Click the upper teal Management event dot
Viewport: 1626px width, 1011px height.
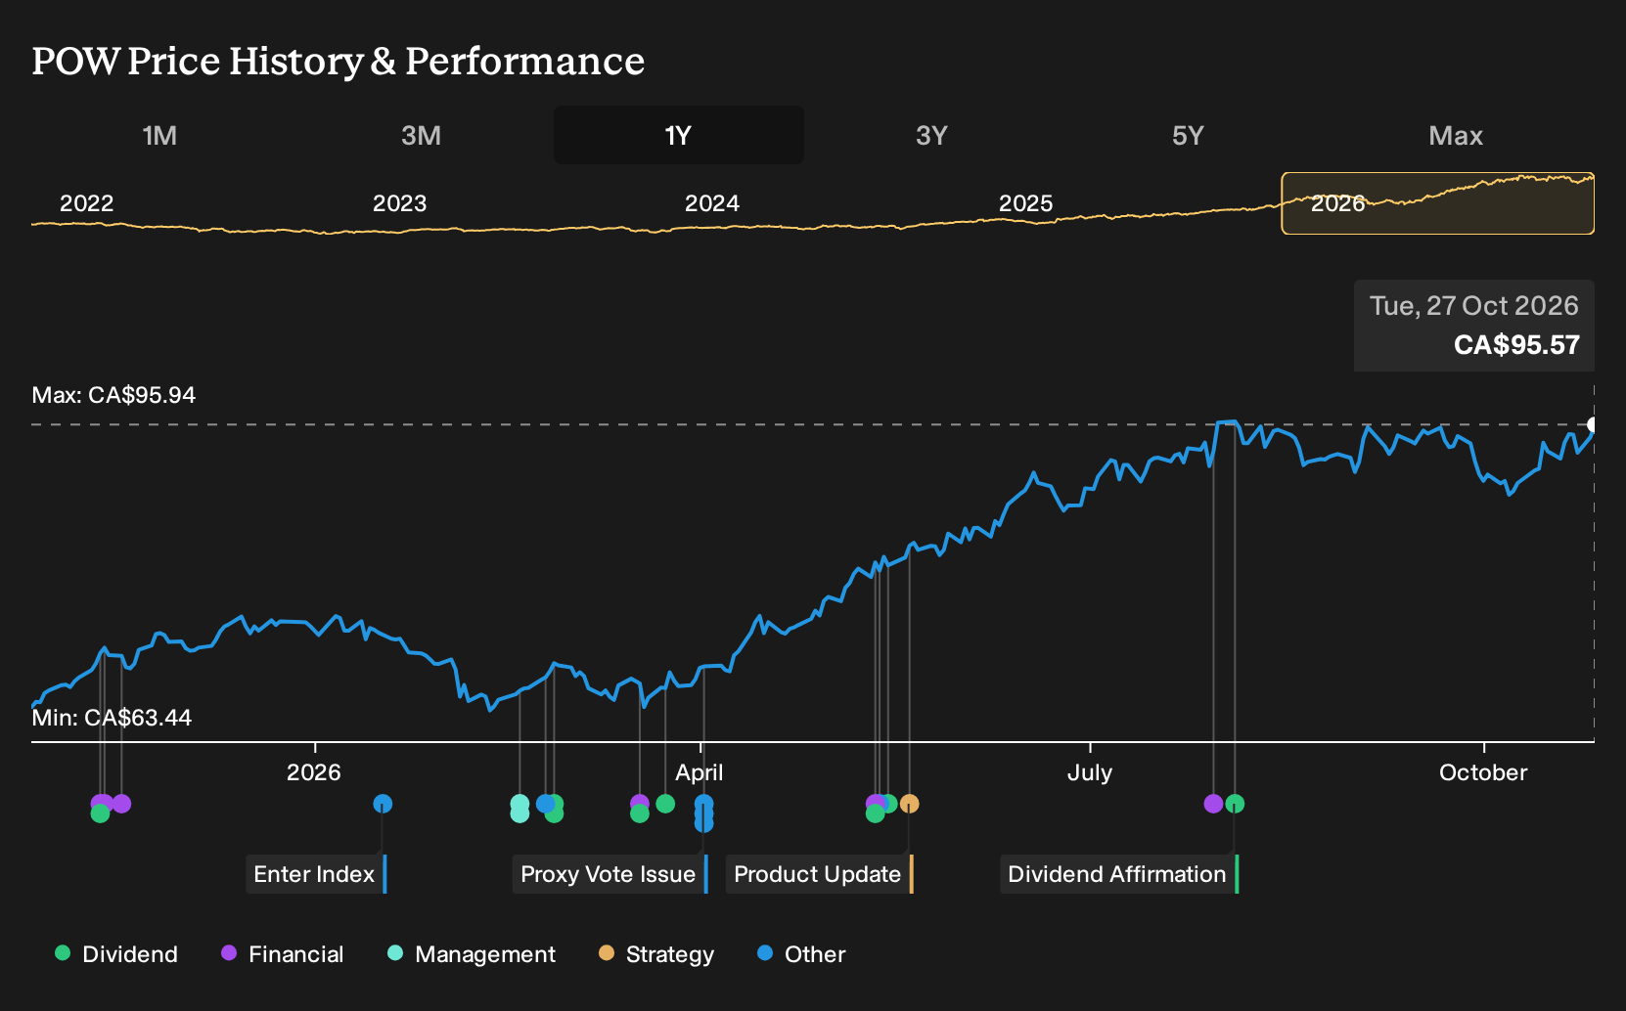point(519,804)
